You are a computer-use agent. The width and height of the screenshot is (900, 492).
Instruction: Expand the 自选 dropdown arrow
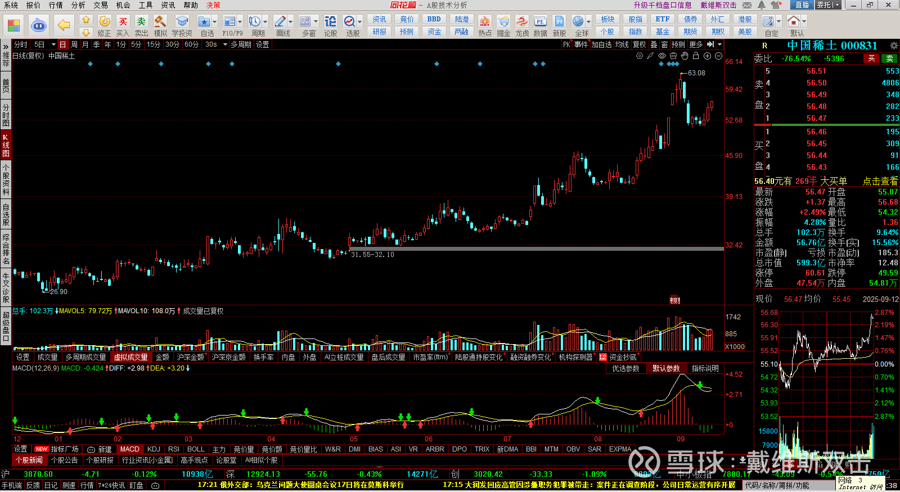pyautogui.click(x=215, y=21)
